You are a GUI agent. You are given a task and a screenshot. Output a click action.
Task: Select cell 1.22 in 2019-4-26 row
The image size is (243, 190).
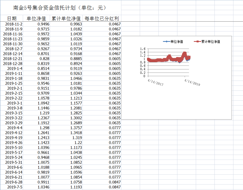click(x=66, y=143)
